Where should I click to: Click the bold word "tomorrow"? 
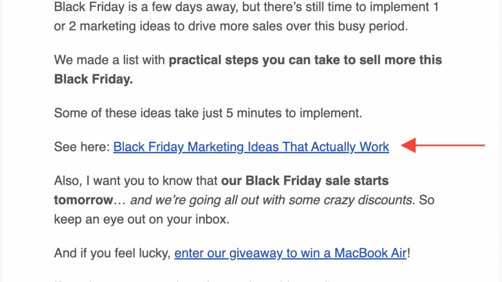point(83,200)
